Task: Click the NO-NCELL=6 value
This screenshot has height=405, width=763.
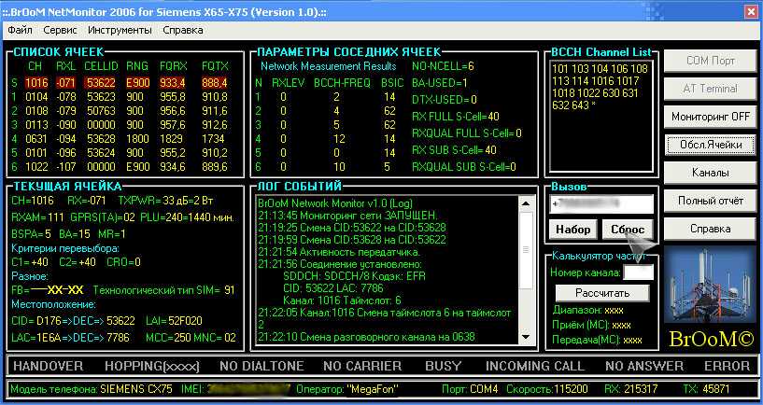Action: point(443,66)
